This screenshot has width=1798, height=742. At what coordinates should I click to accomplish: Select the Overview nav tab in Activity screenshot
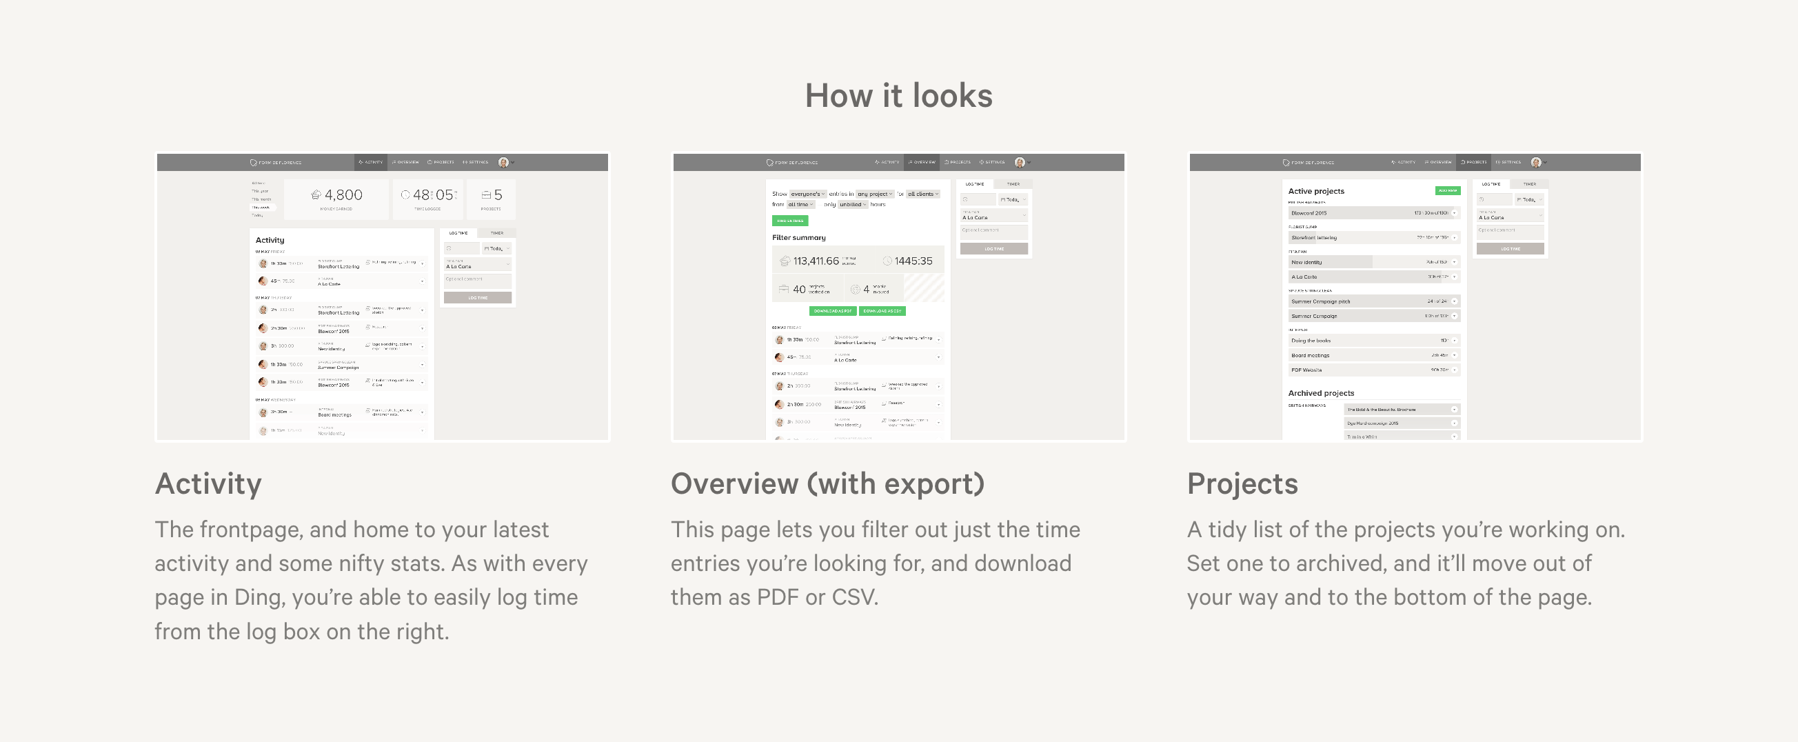tap(405, 162)
